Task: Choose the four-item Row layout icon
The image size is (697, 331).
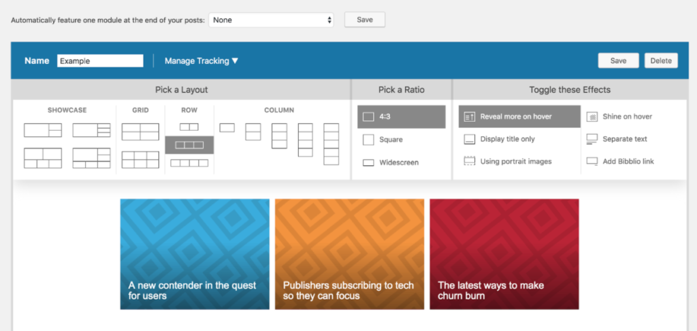Action: 189,163
